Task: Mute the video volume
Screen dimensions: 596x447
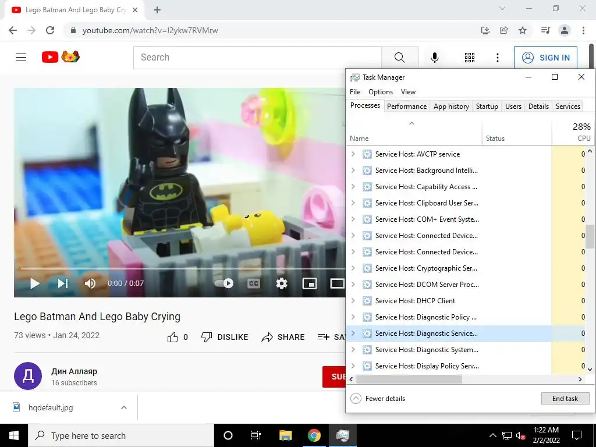Action: (x=90, y=283)
